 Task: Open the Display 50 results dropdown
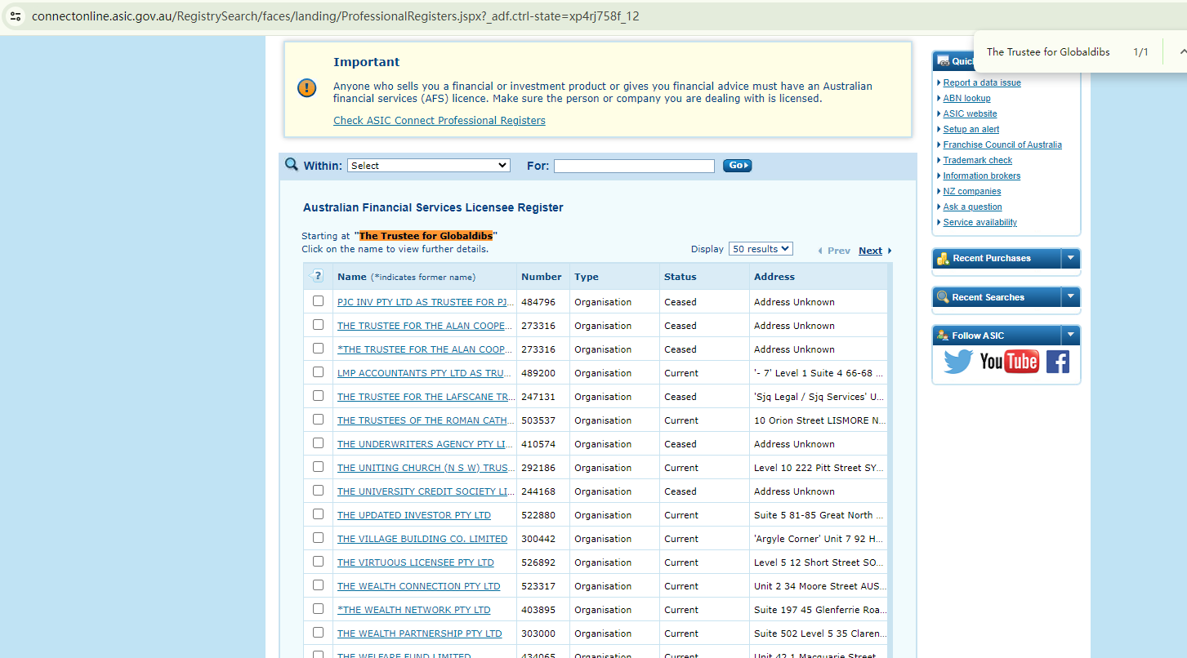pyautogui.click(x=761, y=249)
